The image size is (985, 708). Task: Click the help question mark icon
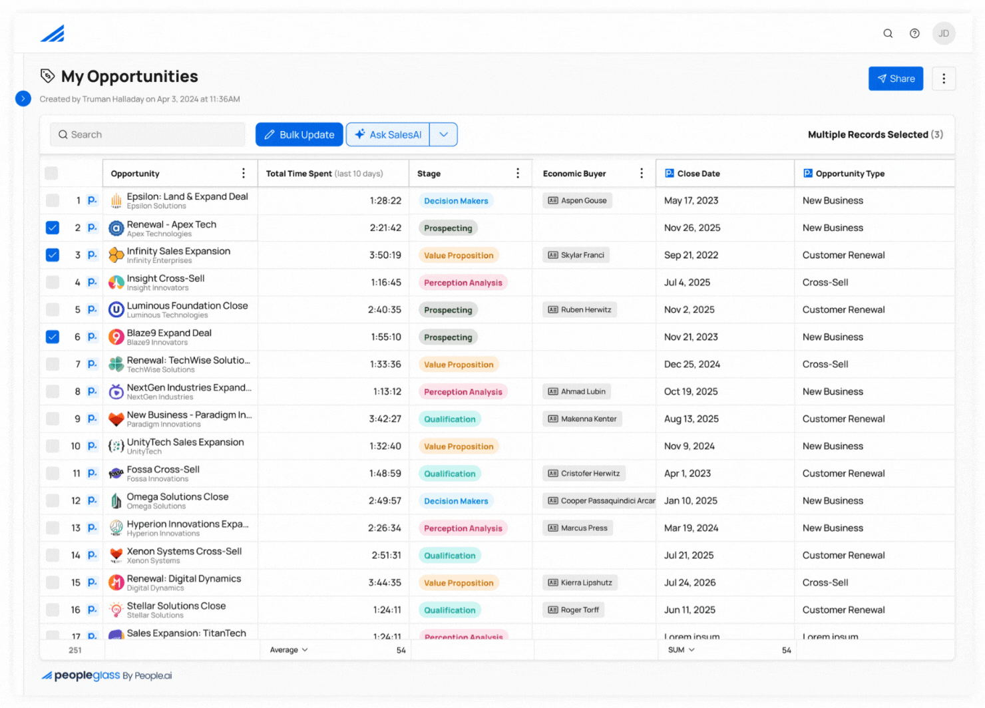914,33
